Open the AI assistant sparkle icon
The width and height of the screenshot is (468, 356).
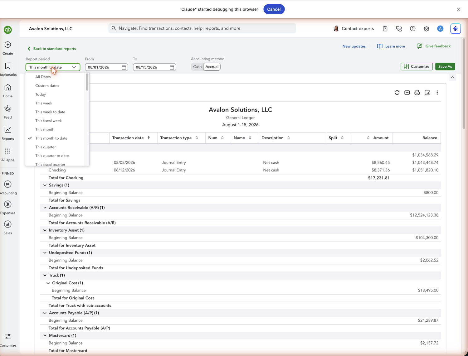tap(456, 29)
